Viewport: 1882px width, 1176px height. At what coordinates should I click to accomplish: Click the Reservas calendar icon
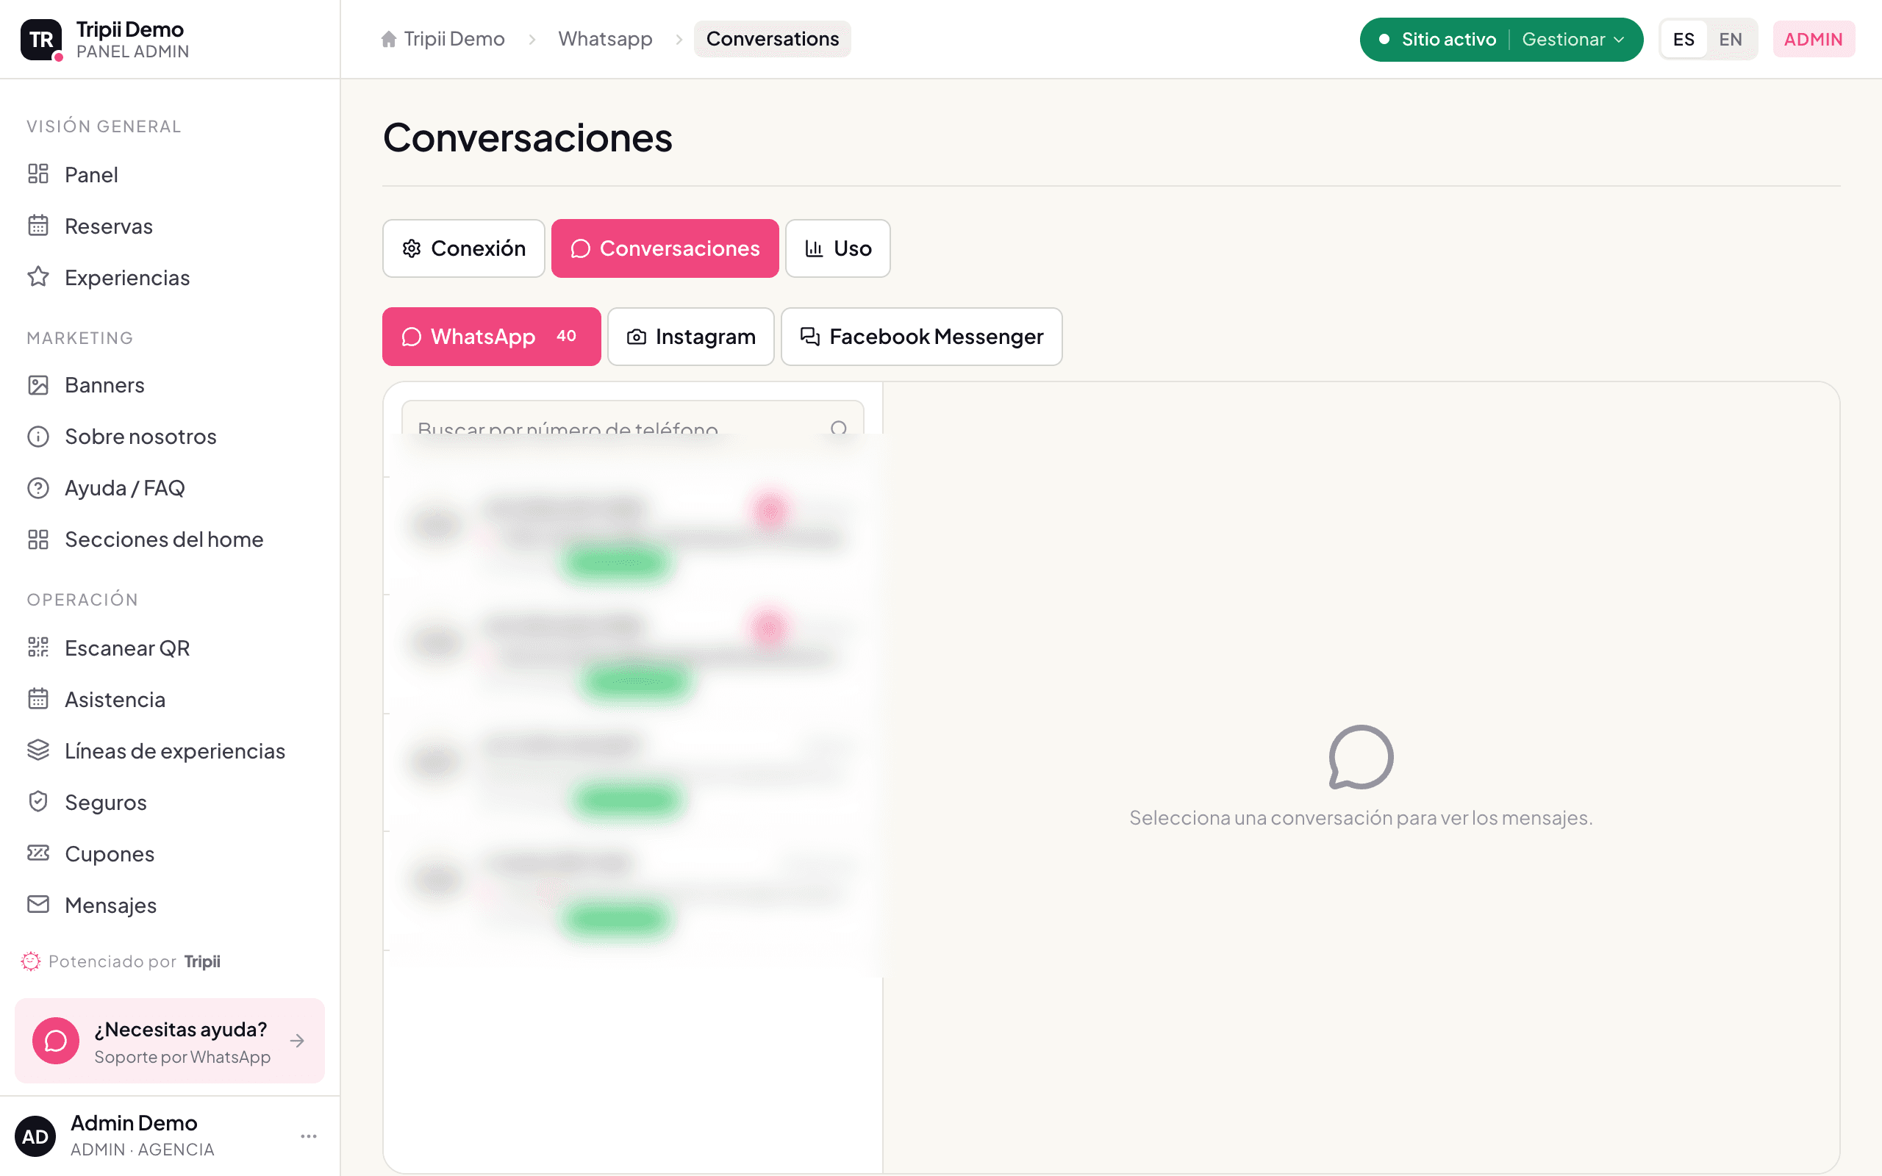38,226
